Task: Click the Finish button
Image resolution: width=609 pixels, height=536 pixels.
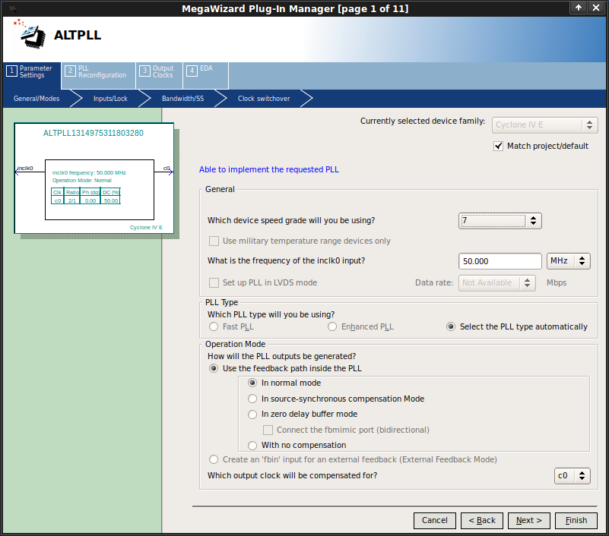Action: 576,521
